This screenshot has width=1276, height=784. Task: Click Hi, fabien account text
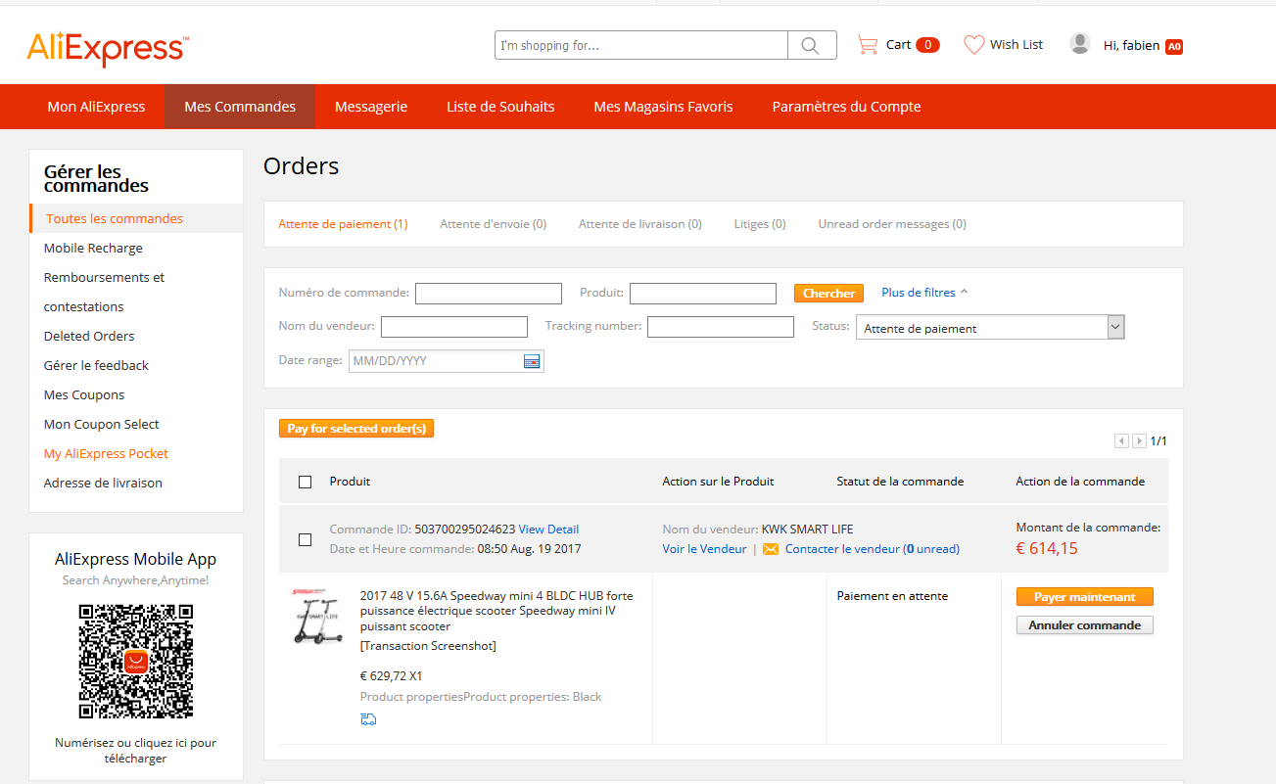(x=1131, y=45)
